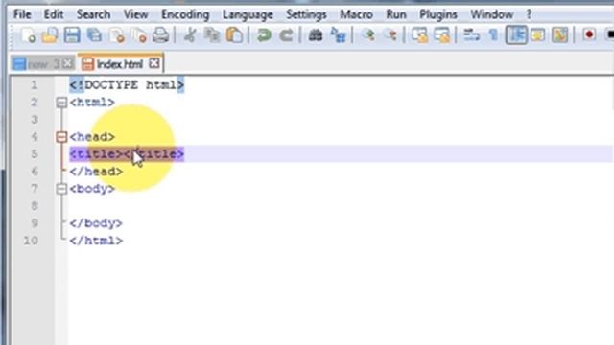Open the Encoding menu
Screen dimensions: 614x345
[185, 14]
